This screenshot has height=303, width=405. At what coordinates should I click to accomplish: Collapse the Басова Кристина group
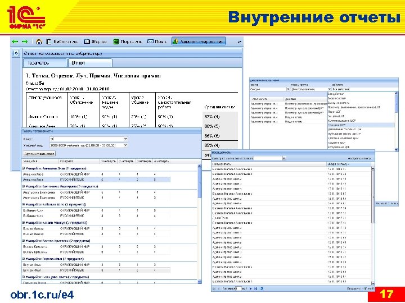23,241
